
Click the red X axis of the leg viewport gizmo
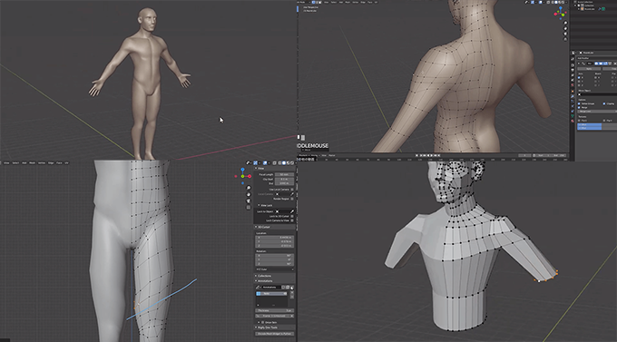250,176
